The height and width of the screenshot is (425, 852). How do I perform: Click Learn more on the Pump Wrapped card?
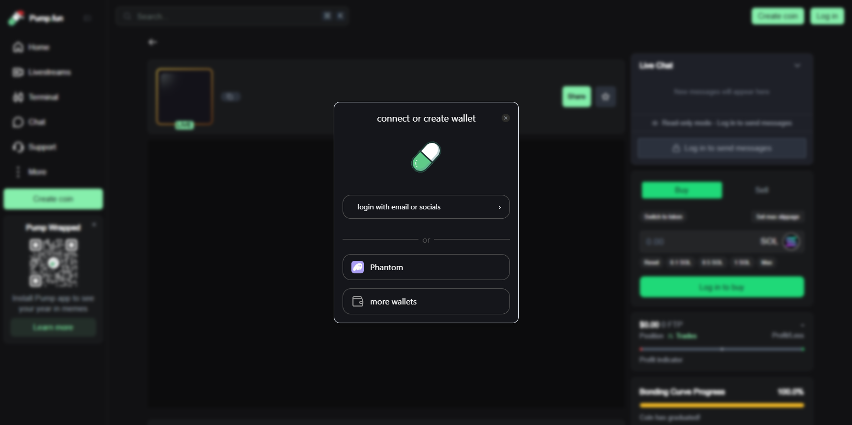53,327
